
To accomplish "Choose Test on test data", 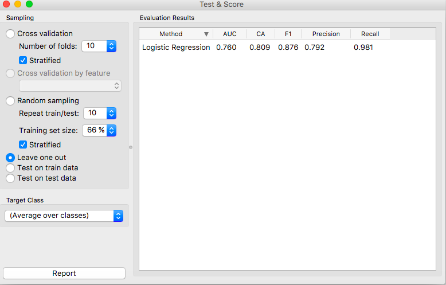I will (10, 178).
